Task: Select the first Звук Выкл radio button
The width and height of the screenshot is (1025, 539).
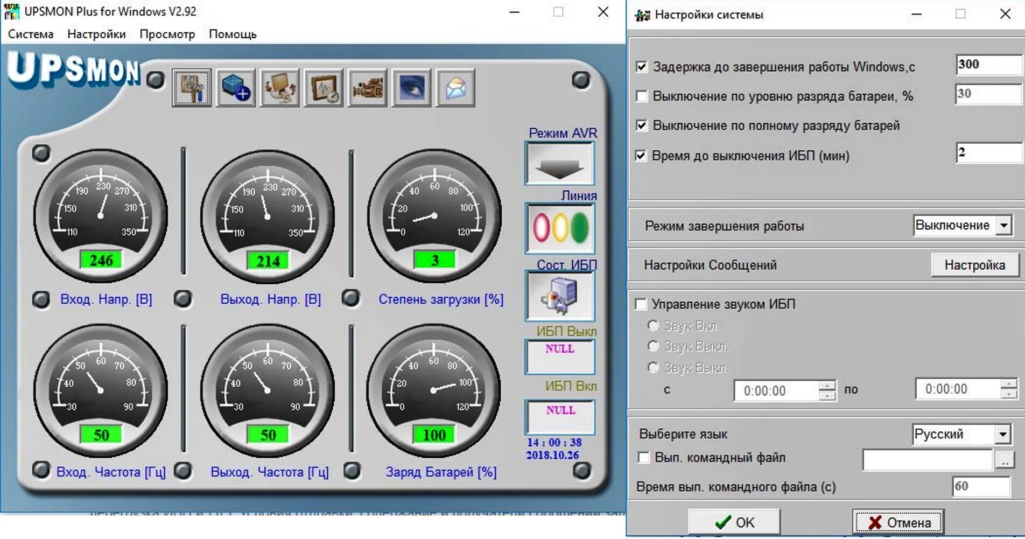Action: tap(653, 346)
